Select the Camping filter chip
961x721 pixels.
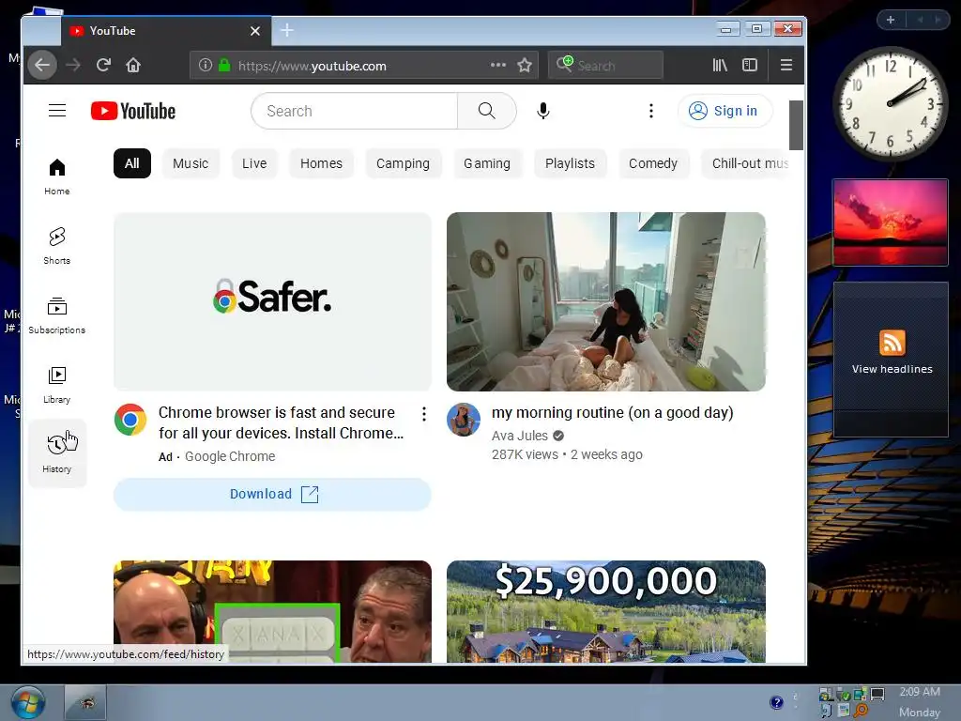click(x=403, y=163)
